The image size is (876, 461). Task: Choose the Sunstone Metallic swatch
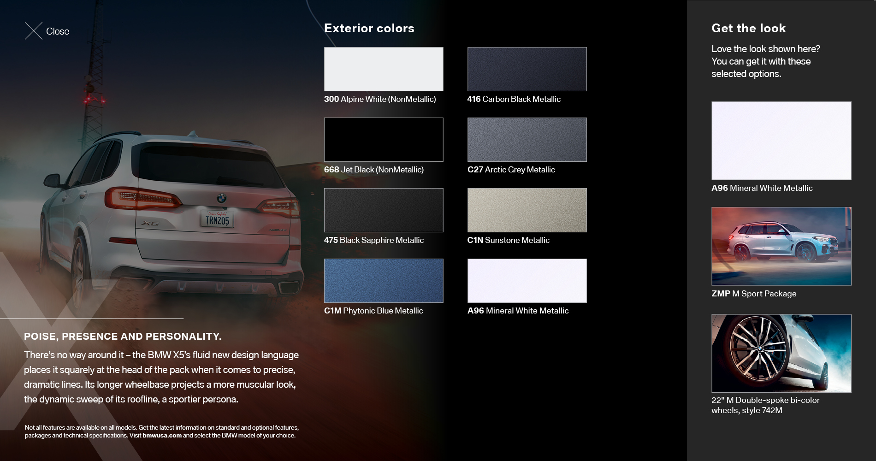pyautogui.click(x=527, y=210)
